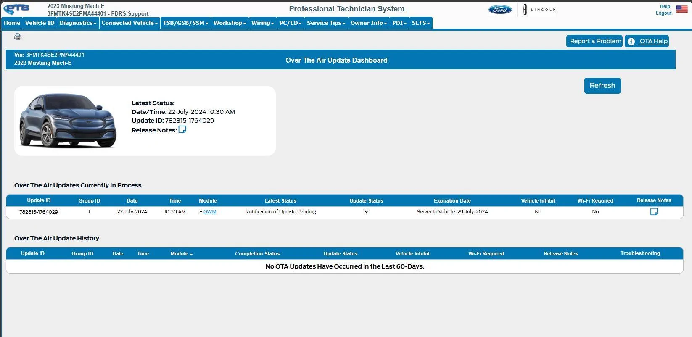The width and height of the screenshot is (692, 337).
Task: Click 'Over The Air Update History' heading
Action: coord(57,238)
